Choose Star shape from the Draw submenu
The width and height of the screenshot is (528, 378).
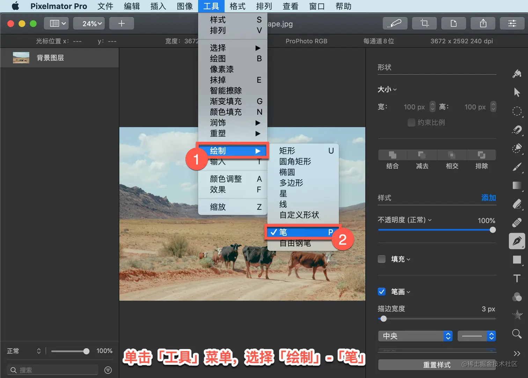303,193
